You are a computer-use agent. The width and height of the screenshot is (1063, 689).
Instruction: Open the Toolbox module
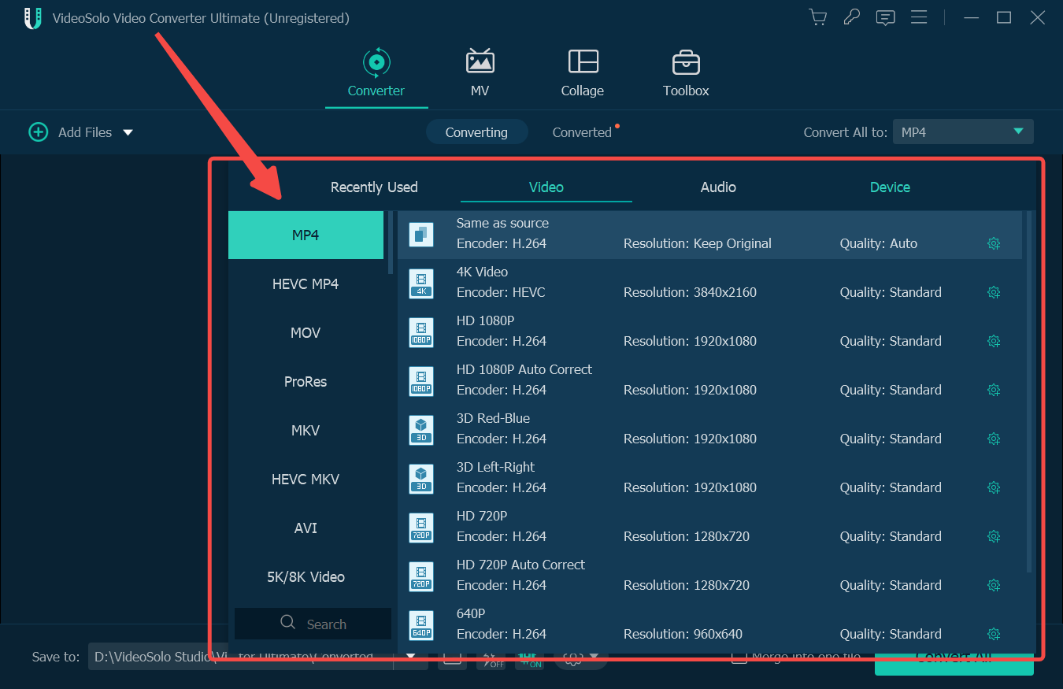click(686, 73)
